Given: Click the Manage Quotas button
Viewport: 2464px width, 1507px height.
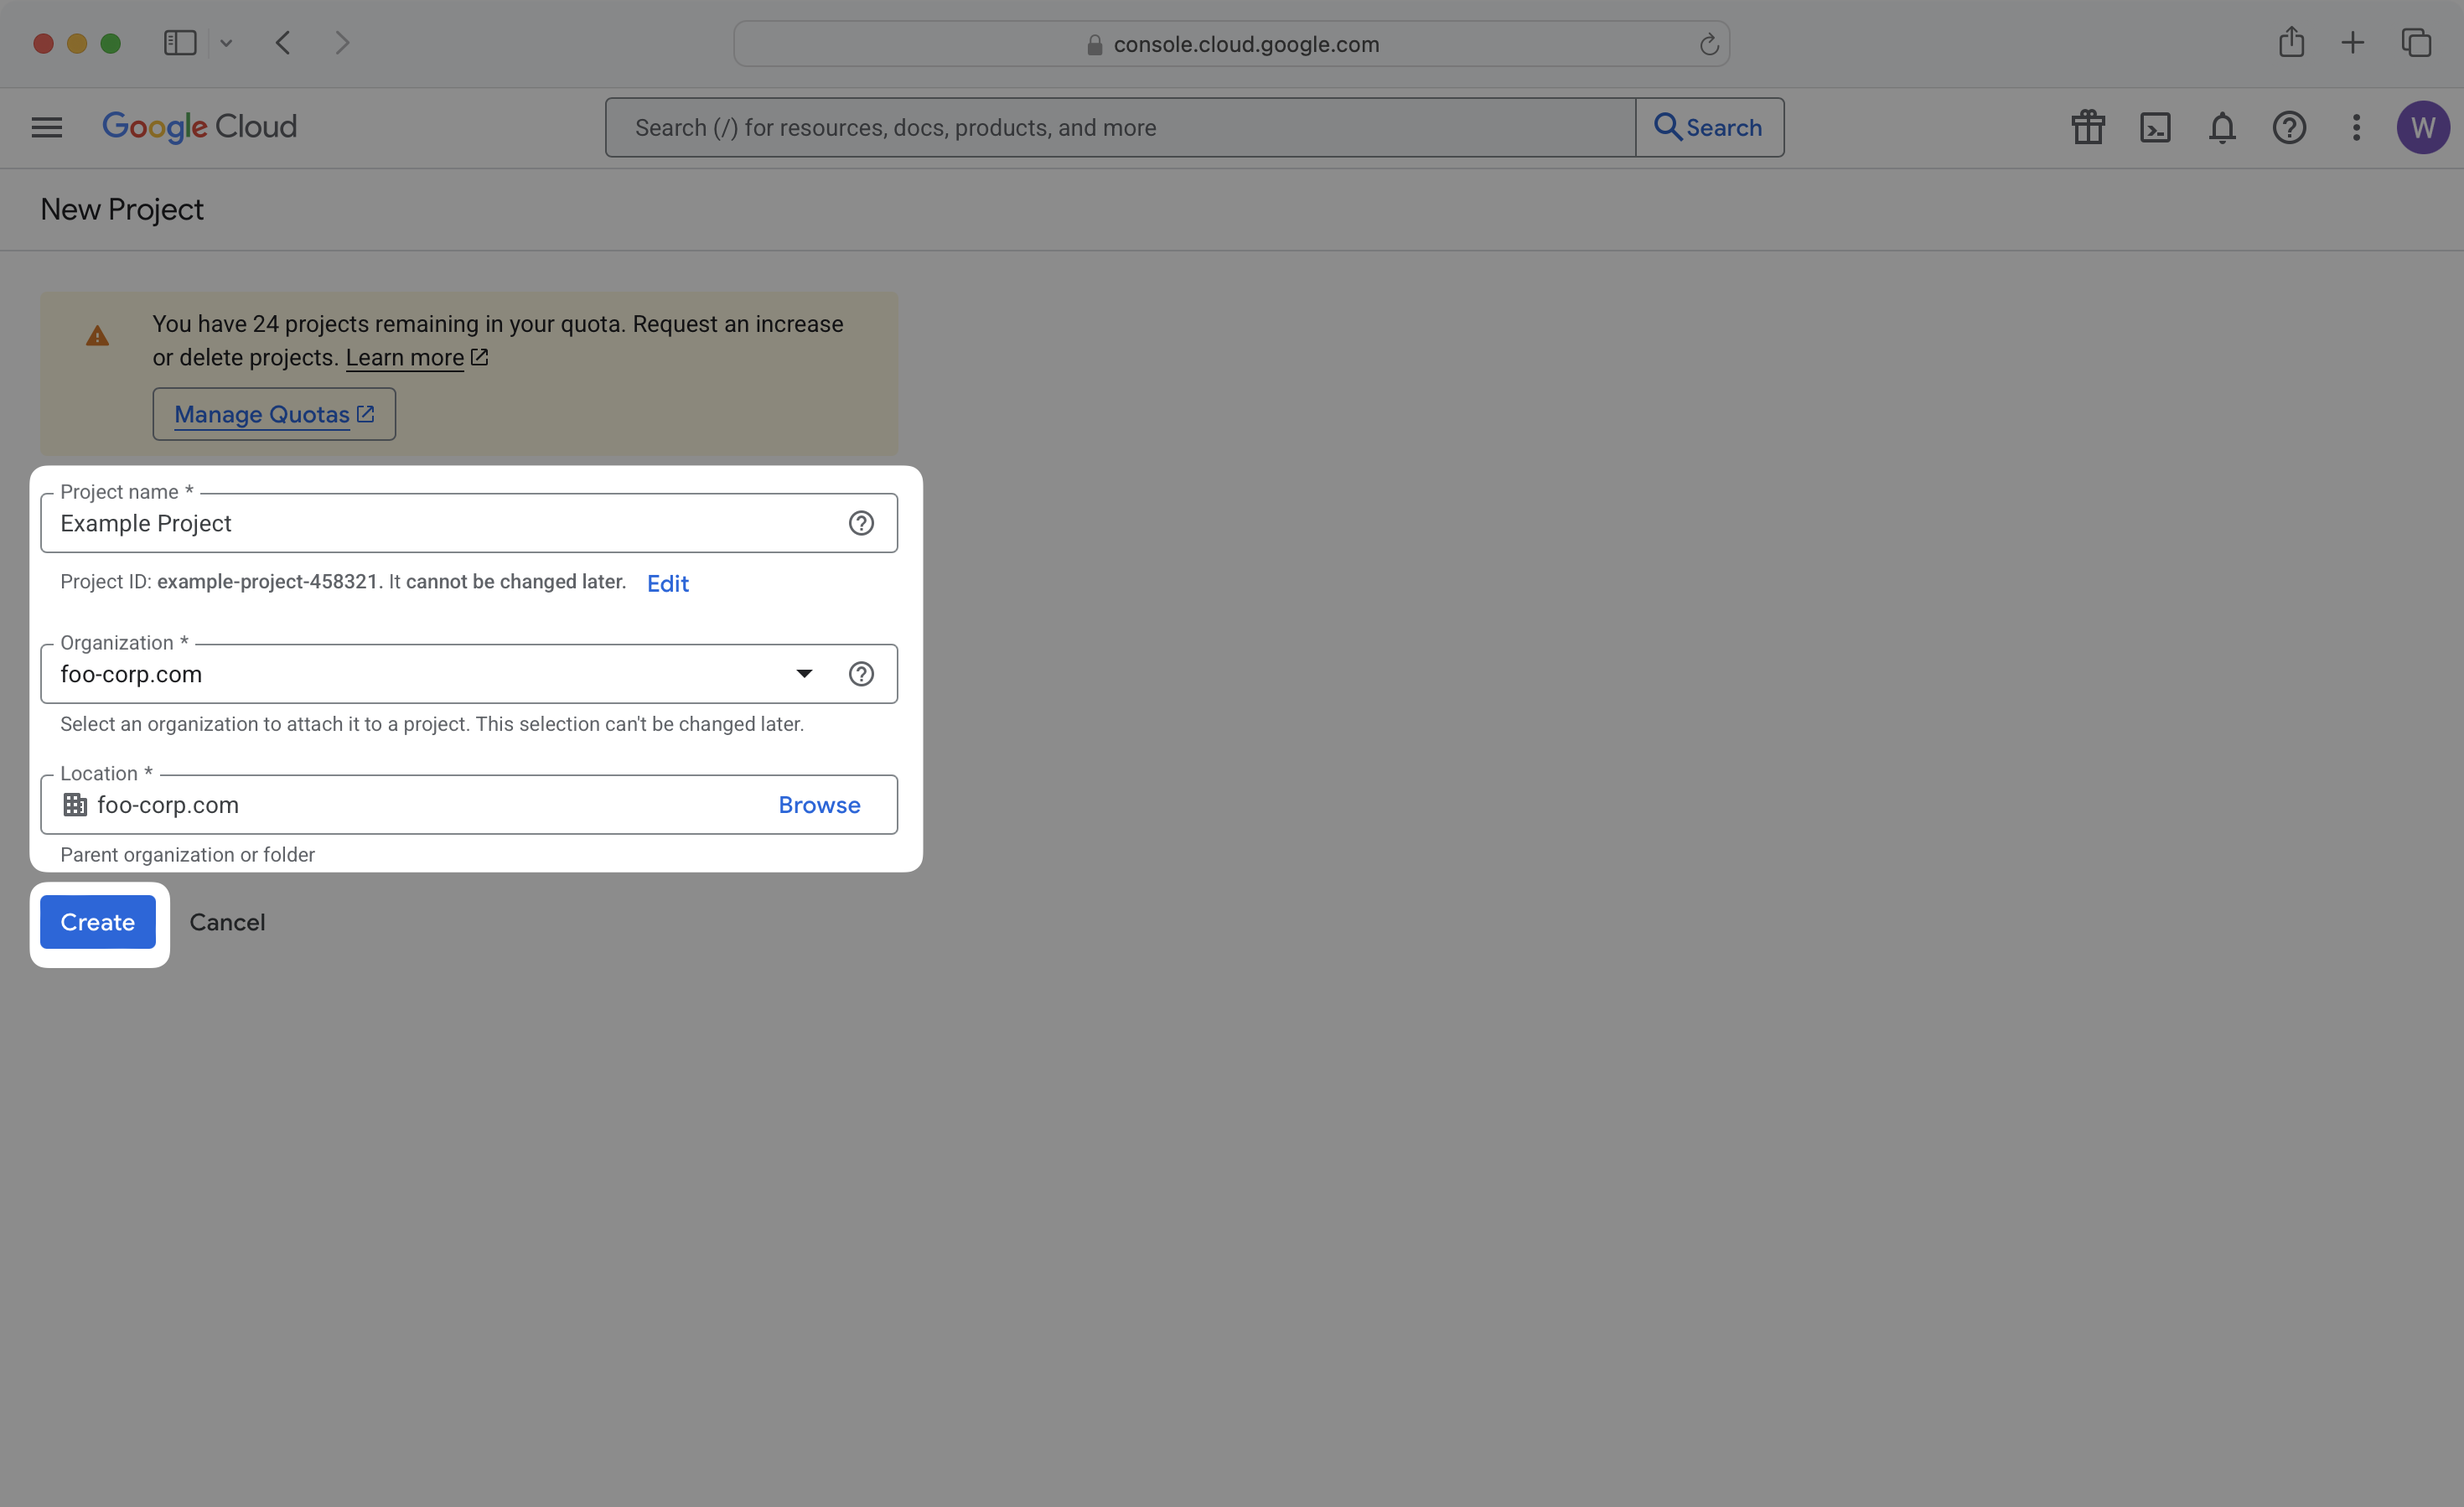Looking at the screenshot, I should [274, 413].
